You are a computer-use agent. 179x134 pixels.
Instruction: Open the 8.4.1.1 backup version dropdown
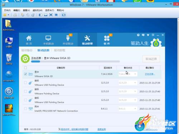pyautogui.click(x=128, y=109)
